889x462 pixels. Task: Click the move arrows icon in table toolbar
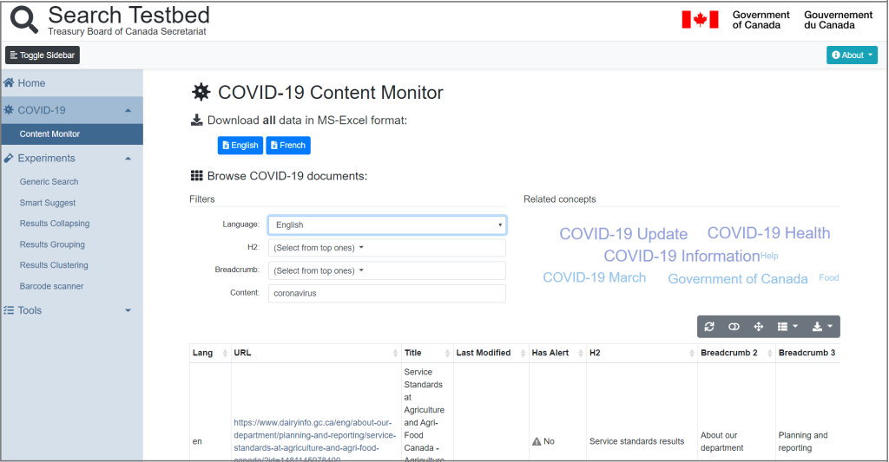click(759, 327)
